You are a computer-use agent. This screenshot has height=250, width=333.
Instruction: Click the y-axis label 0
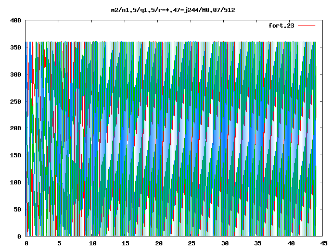[x=19, y=236]
